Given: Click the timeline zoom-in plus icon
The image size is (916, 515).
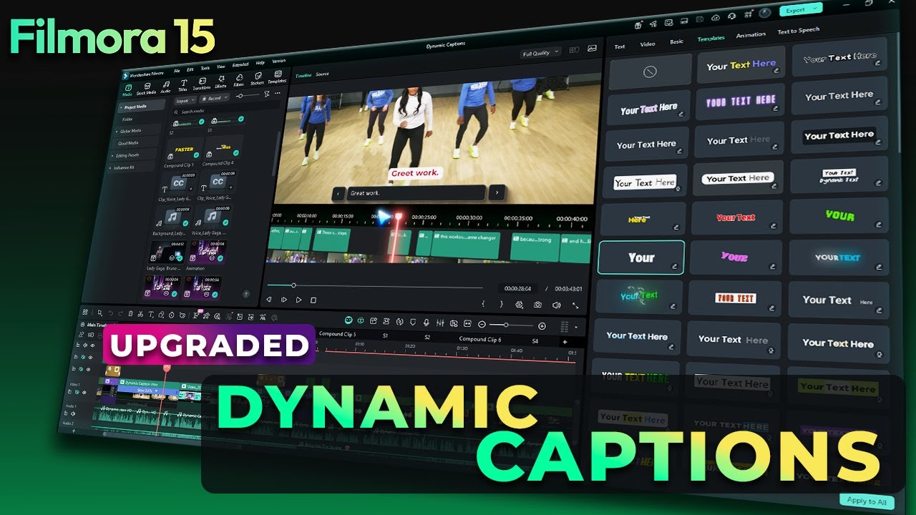Looking at the screenshot, I should pyautogui.click(x=542, y=326).
